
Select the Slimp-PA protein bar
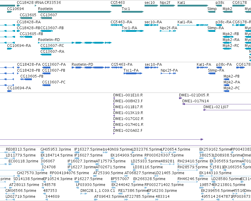[211, 73]
